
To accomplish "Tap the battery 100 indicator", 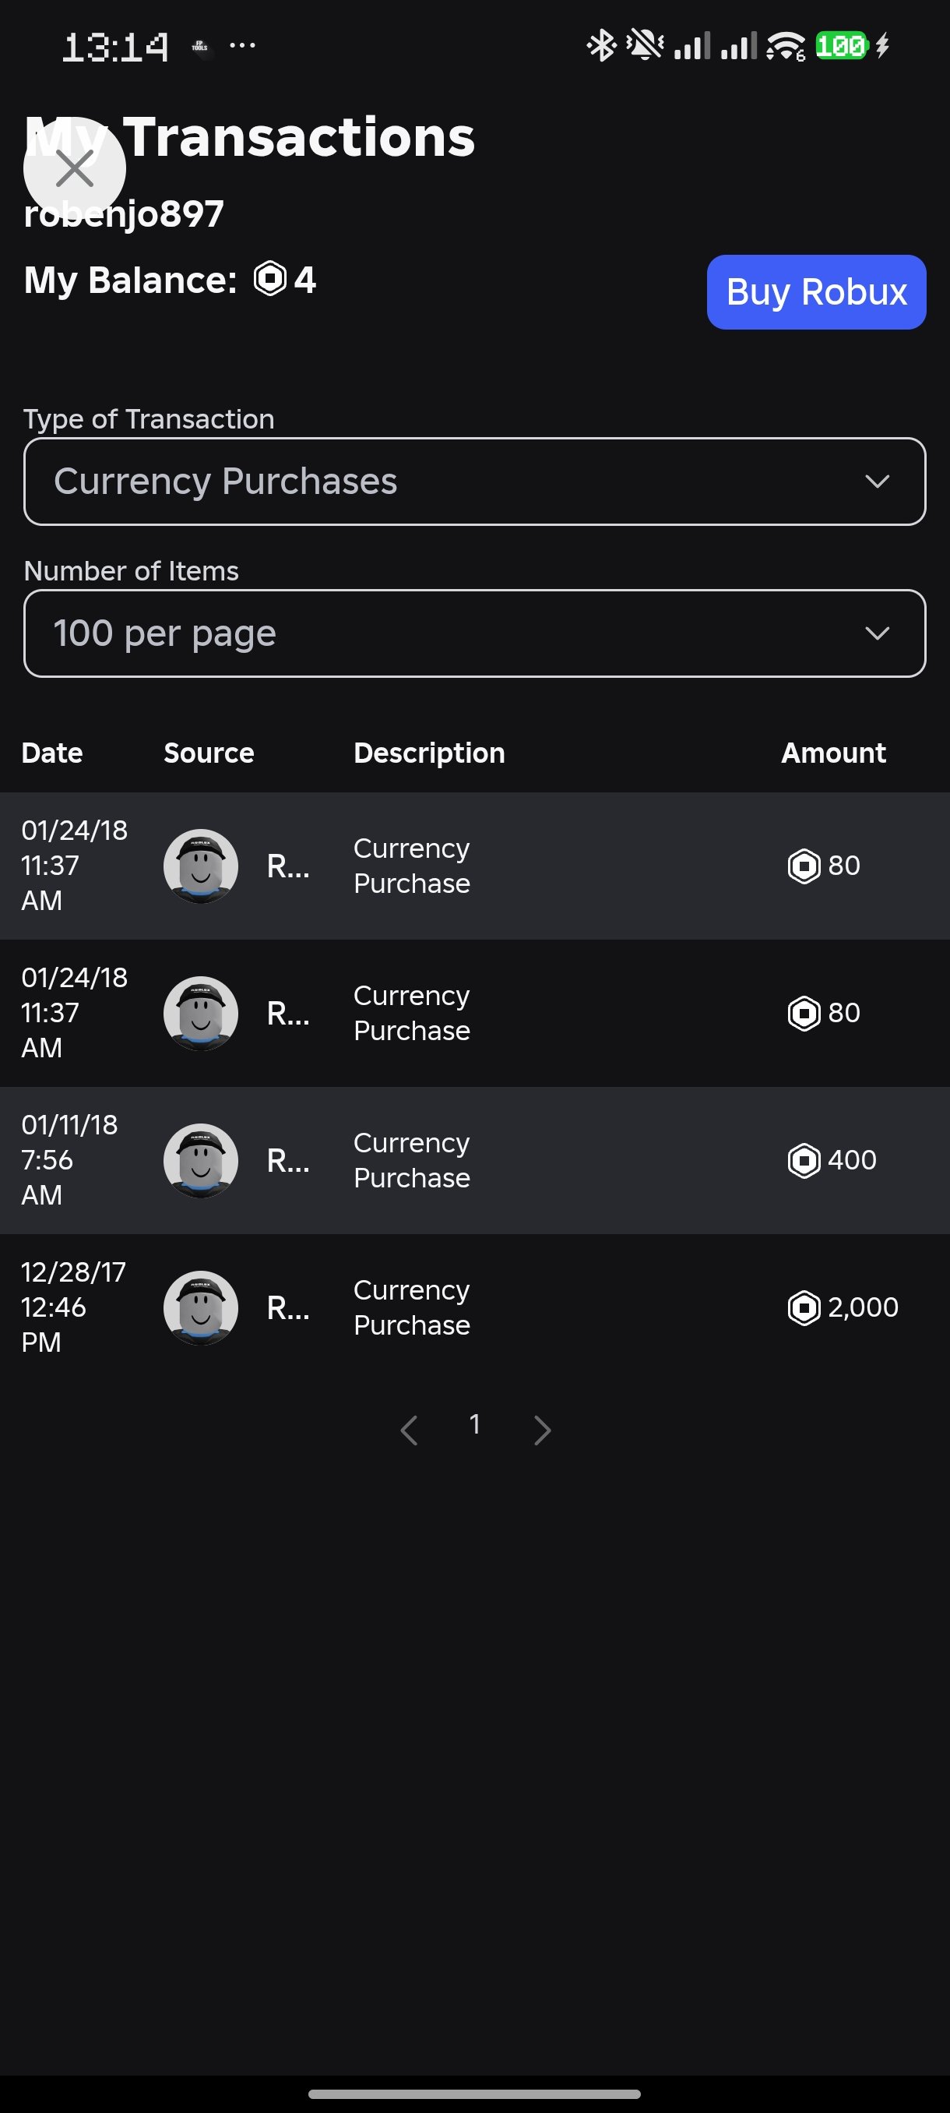I will pos(841,46).
